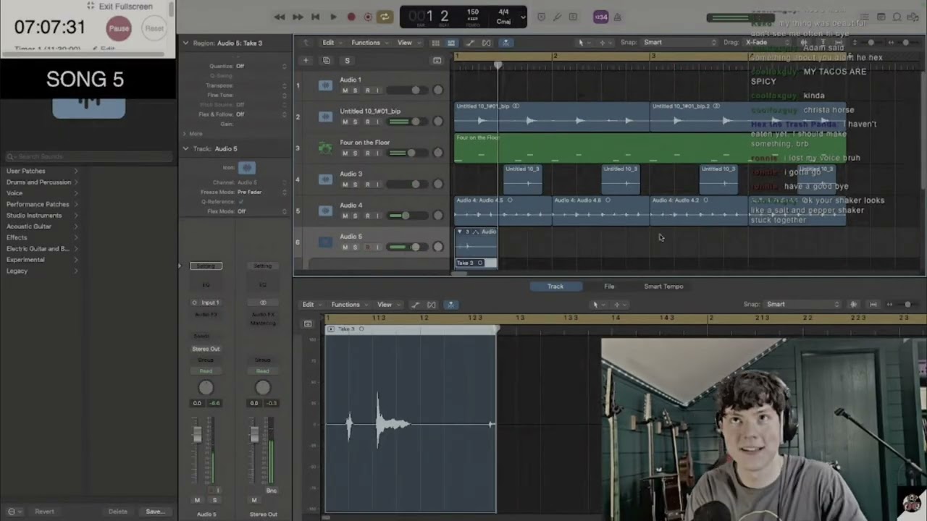
Task: Start playback with the Play button
Action: tap(333, 17)
